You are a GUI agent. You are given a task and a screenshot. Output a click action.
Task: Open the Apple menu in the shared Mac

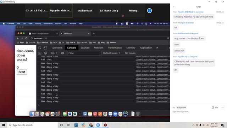(x=4, y=23)
